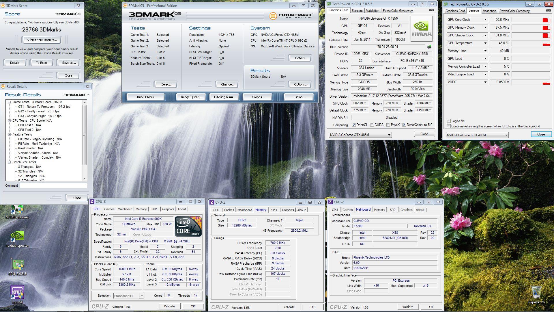Open GPU Memory Clock sensor dropdown

tap(485, 27)
